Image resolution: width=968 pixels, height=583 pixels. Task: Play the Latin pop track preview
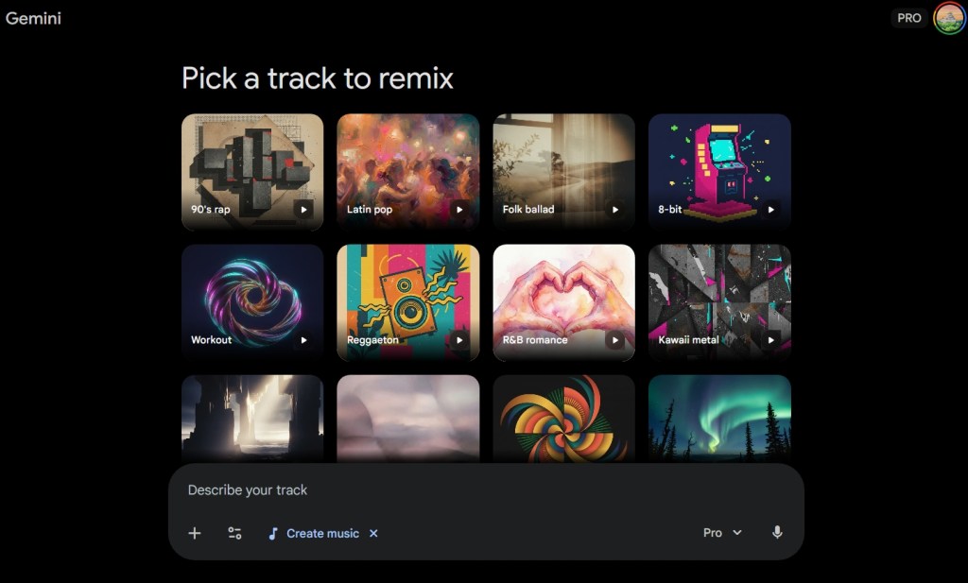pyautogui.click(x=461, y=210)
